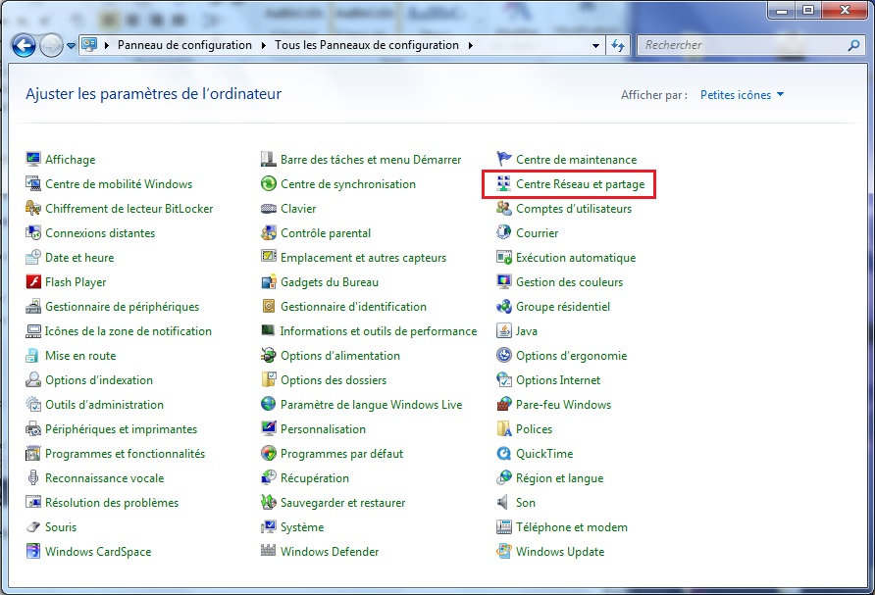The width and height of the screenshot is (875, 595).
Task: Select Tous les Panneaux de configuration breadcrumb
Action: click(367, 45)
